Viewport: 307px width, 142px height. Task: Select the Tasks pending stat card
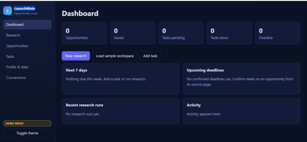click(181, 33)
